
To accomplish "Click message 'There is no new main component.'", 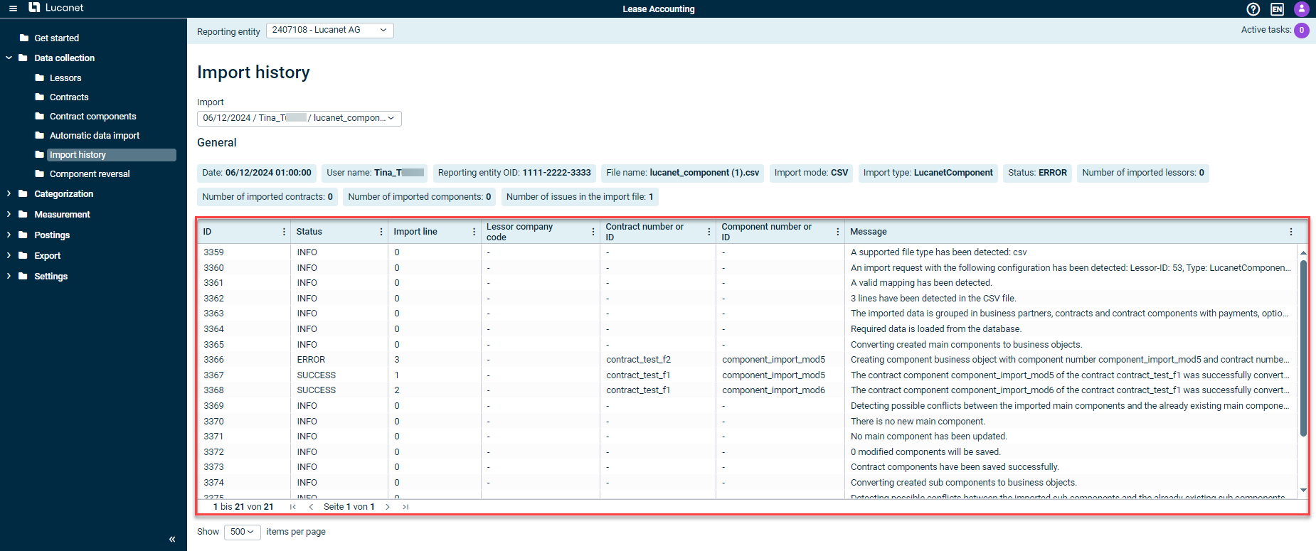I will tap(918, 422).
